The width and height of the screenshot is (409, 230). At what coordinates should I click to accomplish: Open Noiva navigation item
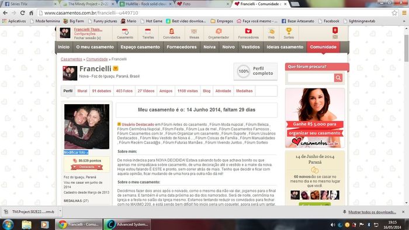pos(209,47)
